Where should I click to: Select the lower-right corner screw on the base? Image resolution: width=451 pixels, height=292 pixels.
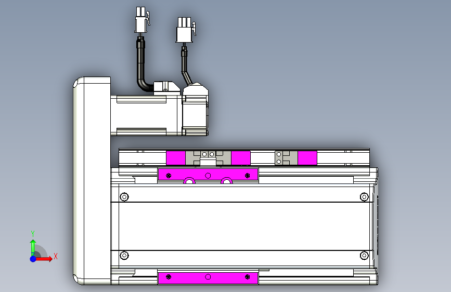(364, 255)
